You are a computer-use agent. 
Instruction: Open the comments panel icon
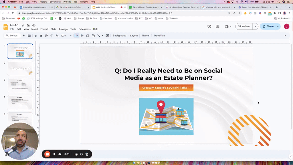(x=217, y=26)
